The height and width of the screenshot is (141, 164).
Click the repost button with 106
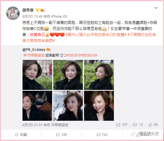[61, 135]
